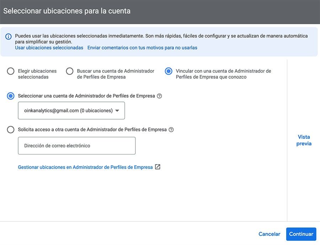Viewport: 320px width, 245px height.
Task: Open Gestionar ubicaciones en Administrador de Perfiles
Action: (85, 167)
